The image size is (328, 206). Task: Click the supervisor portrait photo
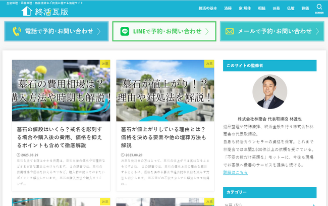[x=269, y=92]
